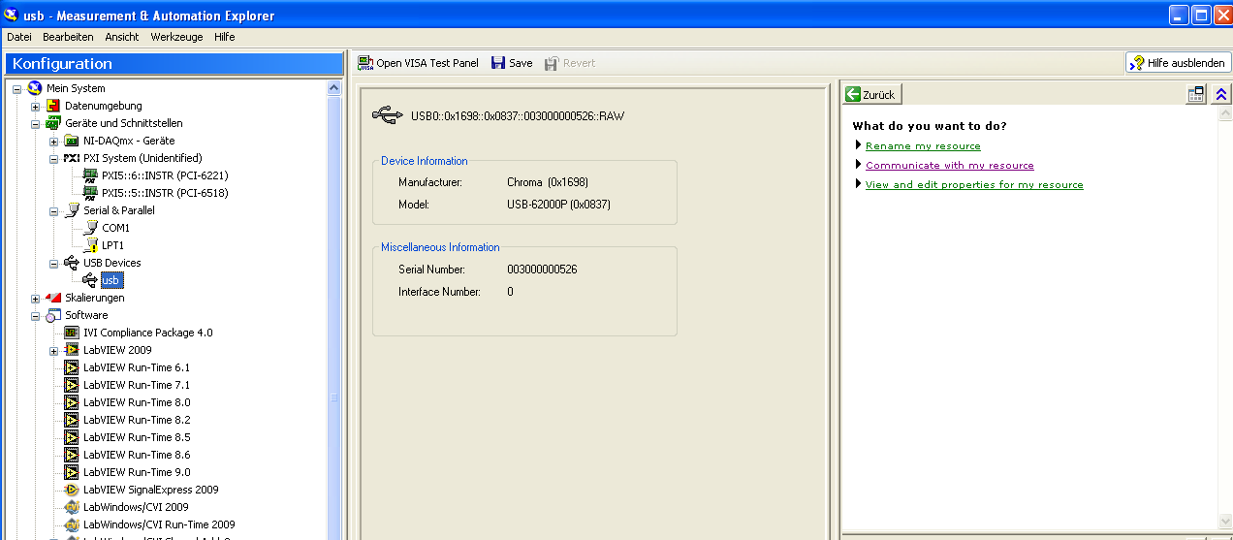Click serial number value 003000000526
Screen dimensions: 1233x540
coord(542,270)
